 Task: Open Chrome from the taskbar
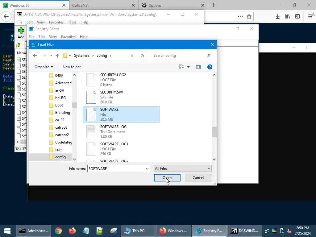[x=58, y=231]
